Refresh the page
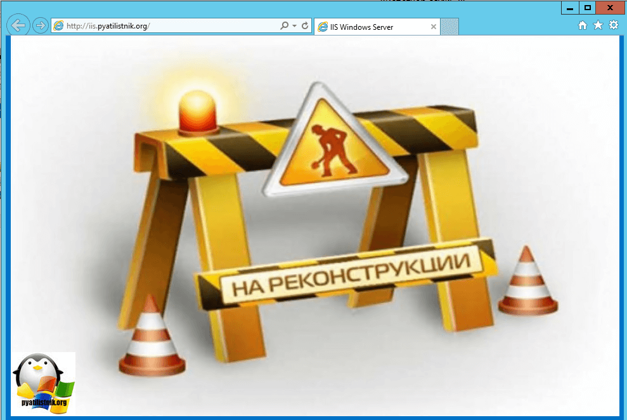The image size is (627, 420). [x=305, y=25]
